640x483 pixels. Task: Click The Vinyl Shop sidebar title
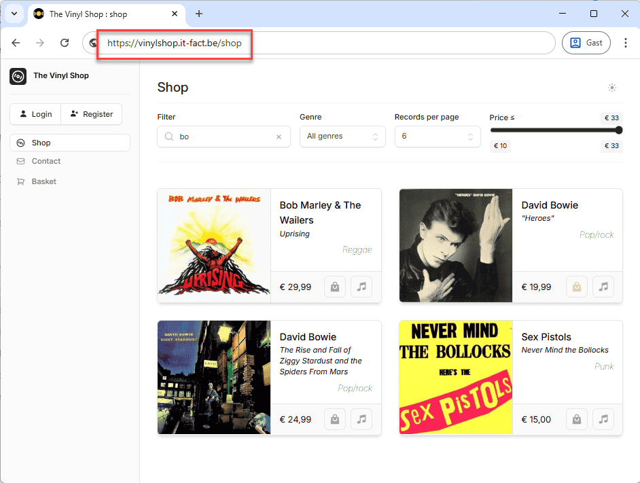(61, 75)
